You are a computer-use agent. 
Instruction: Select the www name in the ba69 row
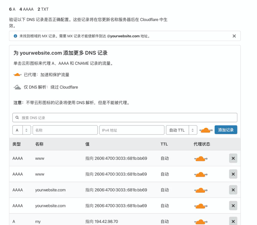(40, 174)
